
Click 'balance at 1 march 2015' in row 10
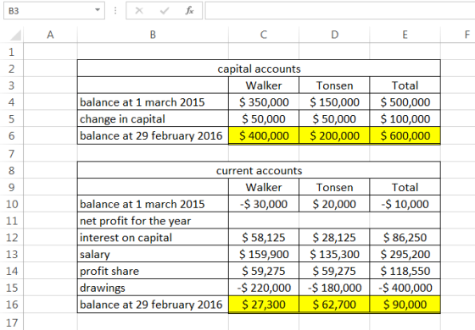pos(153,204)
